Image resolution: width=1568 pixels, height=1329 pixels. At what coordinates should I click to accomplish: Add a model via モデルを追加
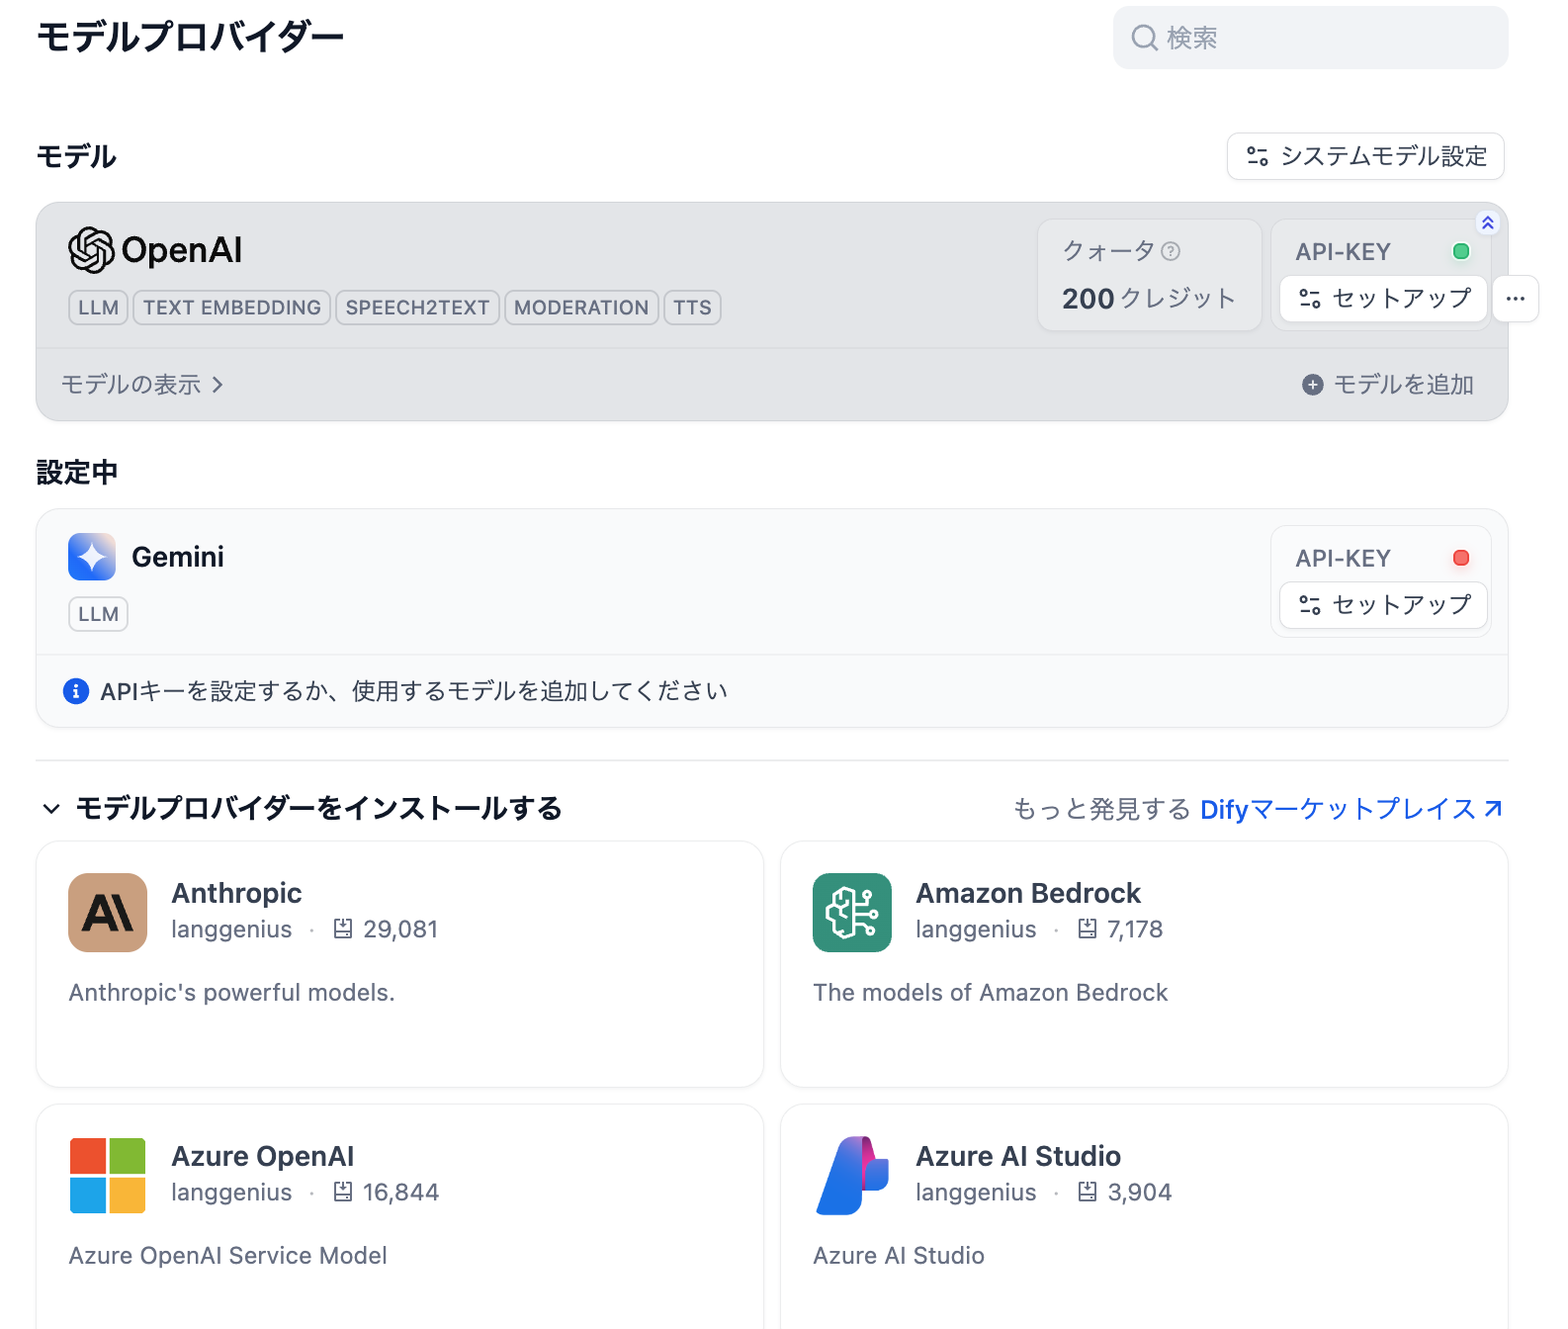click(x=1388, y=385)
